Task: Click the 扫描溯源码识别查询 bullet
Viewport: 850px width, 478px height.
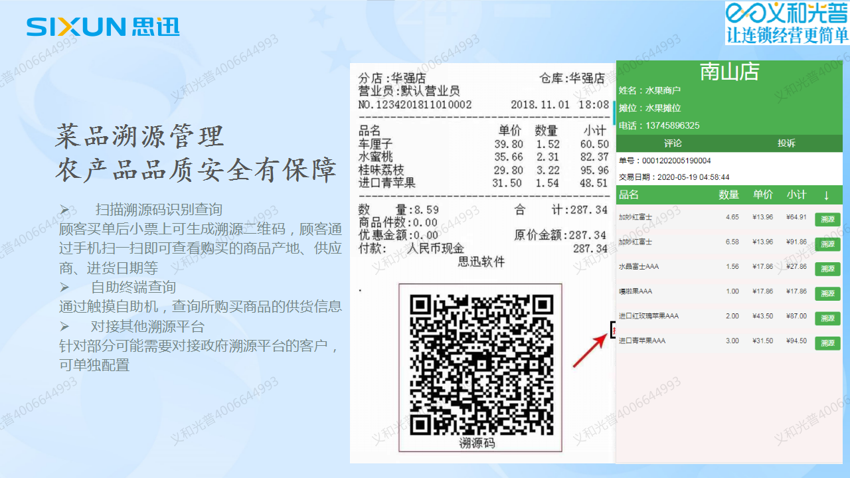Action: (159, 210)
